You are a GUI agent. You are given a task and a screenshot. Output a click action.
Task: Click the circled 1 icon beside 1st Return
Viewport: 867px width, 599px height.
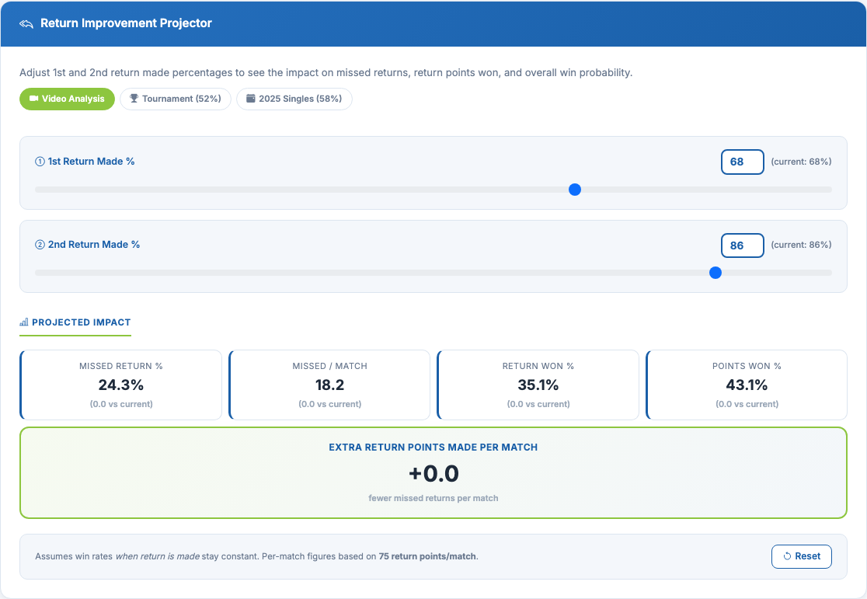point(40,162)
